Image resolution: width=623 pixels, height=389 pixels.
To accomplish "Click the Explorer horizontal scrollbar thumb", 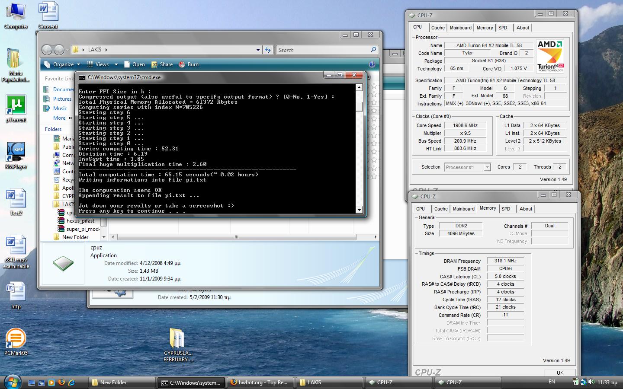I will [x=237, y=237].
